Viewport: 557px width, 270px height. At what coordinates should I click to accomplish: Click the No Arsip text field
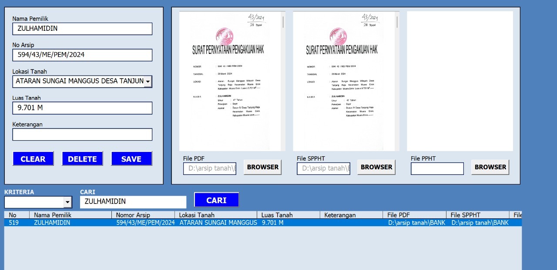tap(82, 55)
